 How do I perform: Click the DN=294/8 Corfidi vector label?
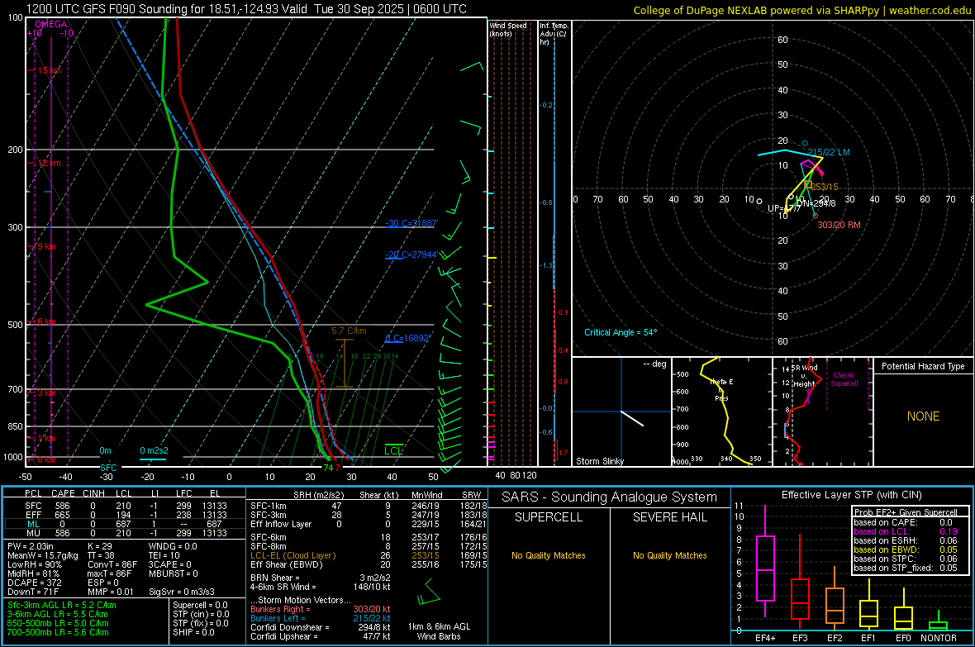coord(816,203)
